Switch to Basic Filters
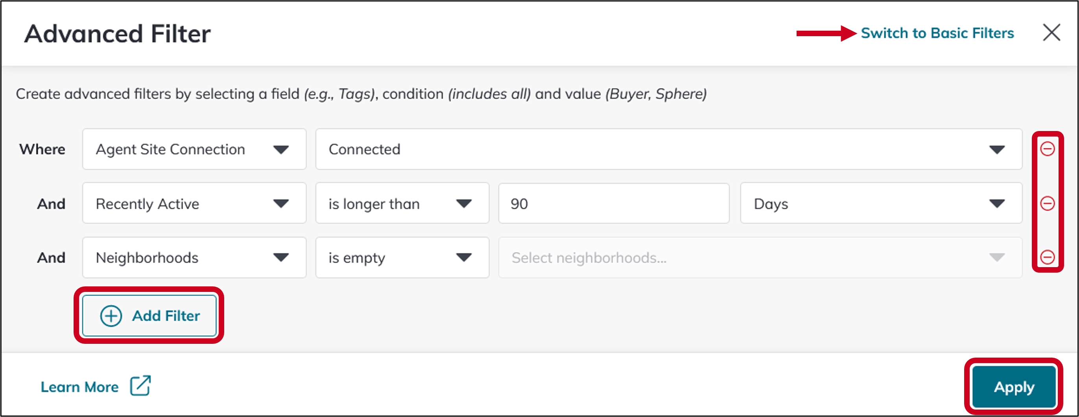The width and height of the screenshot is (1079, 417). 937,33
